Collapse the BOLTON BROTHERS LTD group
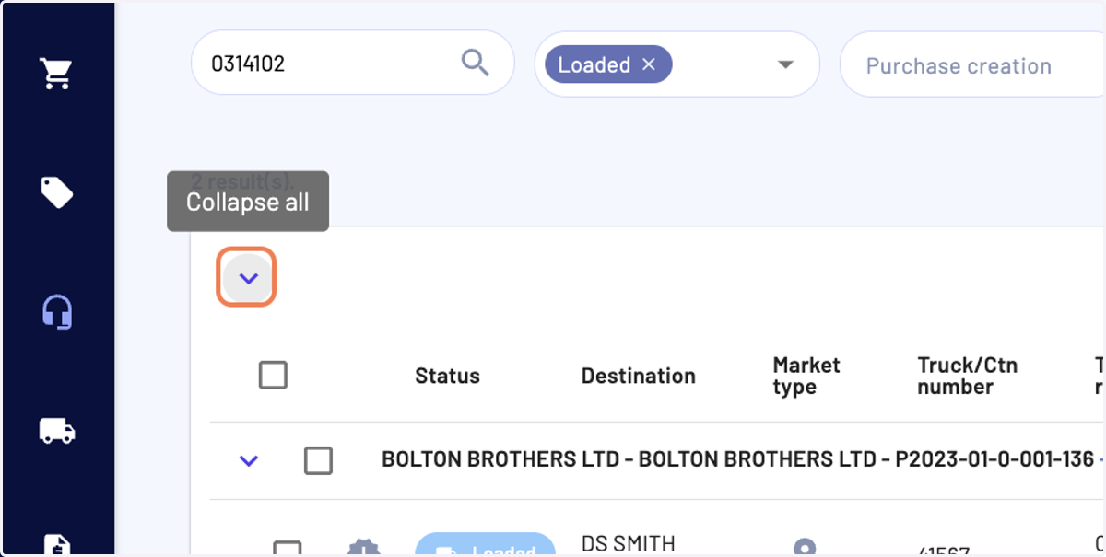The height and width of the screenshot is (557, 1106). tap(248, 460)
